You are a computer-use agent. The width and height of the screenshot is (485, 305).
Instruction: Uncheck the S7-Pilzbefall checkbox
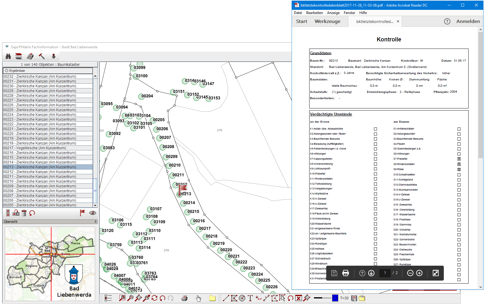coord(459,159)
